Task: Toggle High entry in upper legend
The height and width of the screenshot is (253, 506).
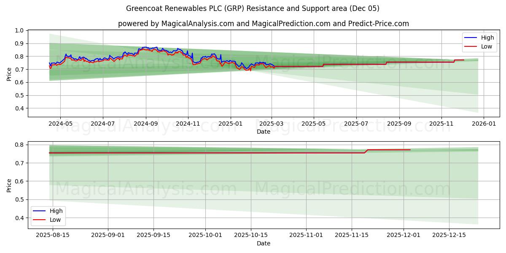Action: pos(485,38)
